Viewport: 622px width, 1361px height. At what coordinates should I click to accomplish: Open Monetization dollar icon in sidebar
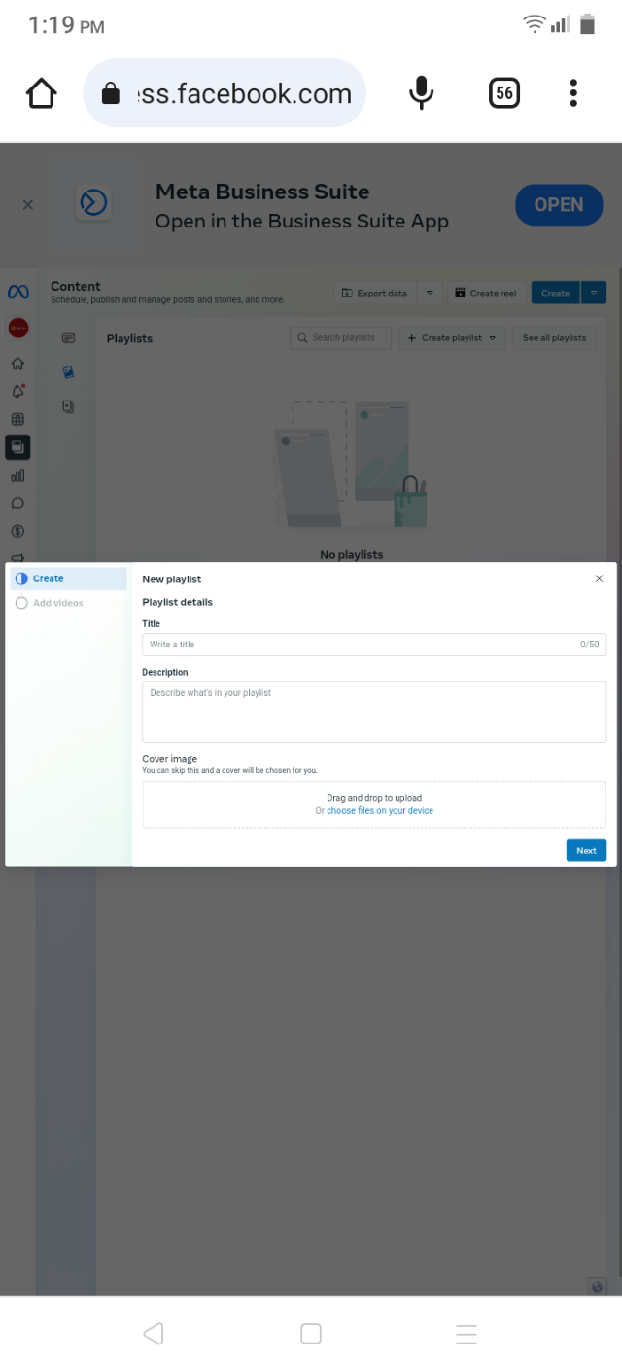click(17, 531)
